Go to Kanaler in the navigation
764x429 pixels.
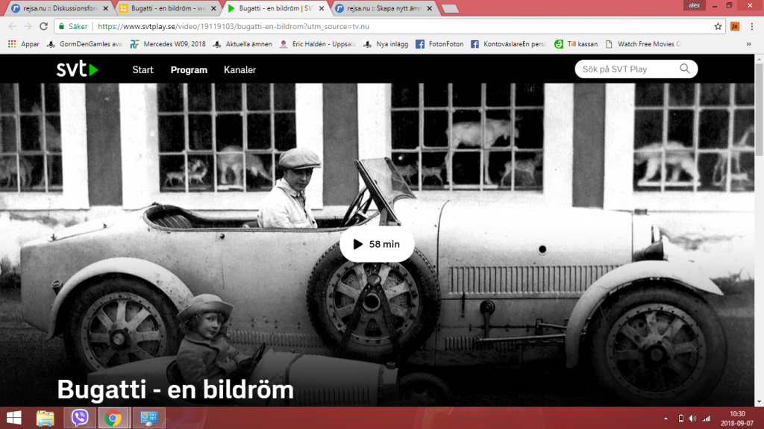(239, 69)
